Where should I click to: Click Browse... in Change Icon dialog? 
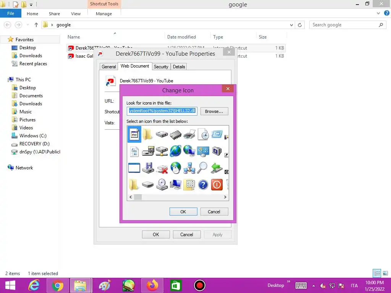[214, 111]
